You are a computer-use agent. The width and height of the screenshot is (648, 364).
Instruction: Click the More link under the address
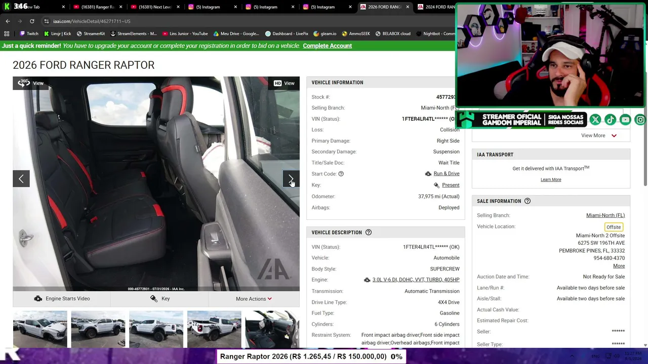click(x=619, y=266)
